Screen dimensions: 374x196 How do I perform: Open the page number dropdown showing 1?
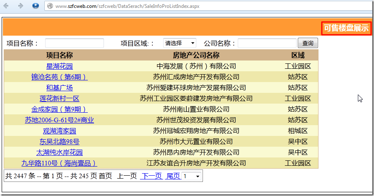[x=191, y=177]
